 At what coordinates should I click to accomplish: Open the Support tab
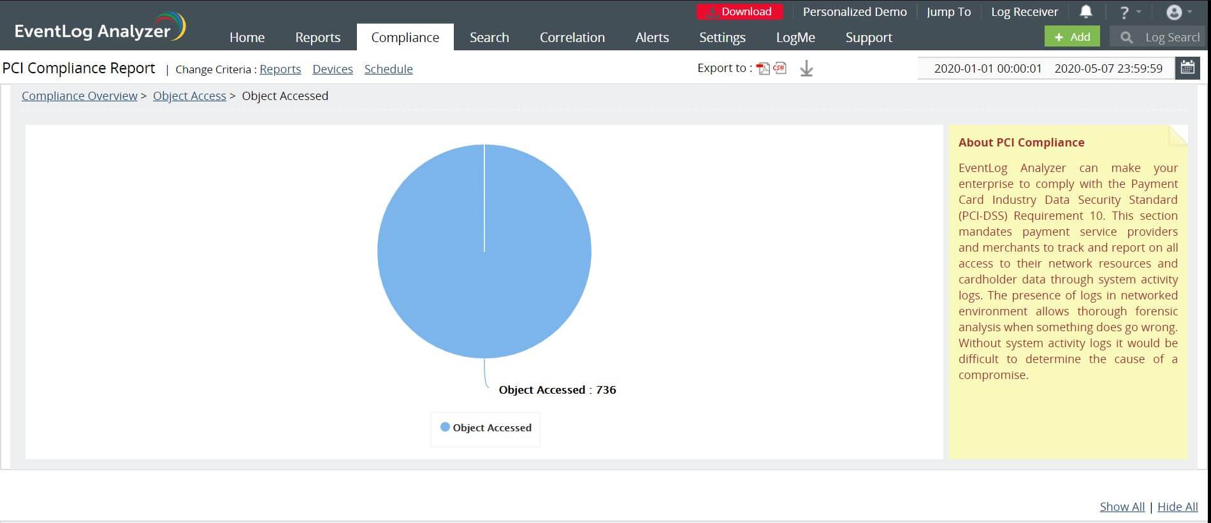(869, 38)
